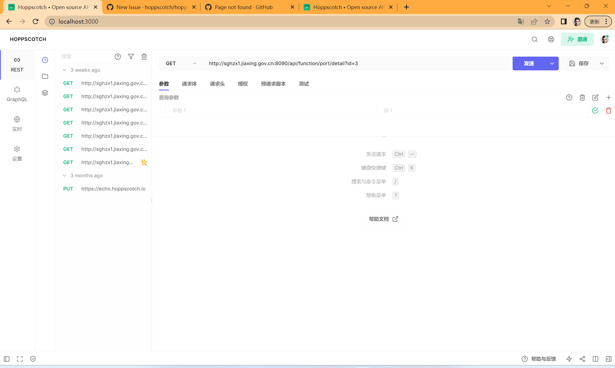Open Collections folder icon in sidebar

pos(45,76)
